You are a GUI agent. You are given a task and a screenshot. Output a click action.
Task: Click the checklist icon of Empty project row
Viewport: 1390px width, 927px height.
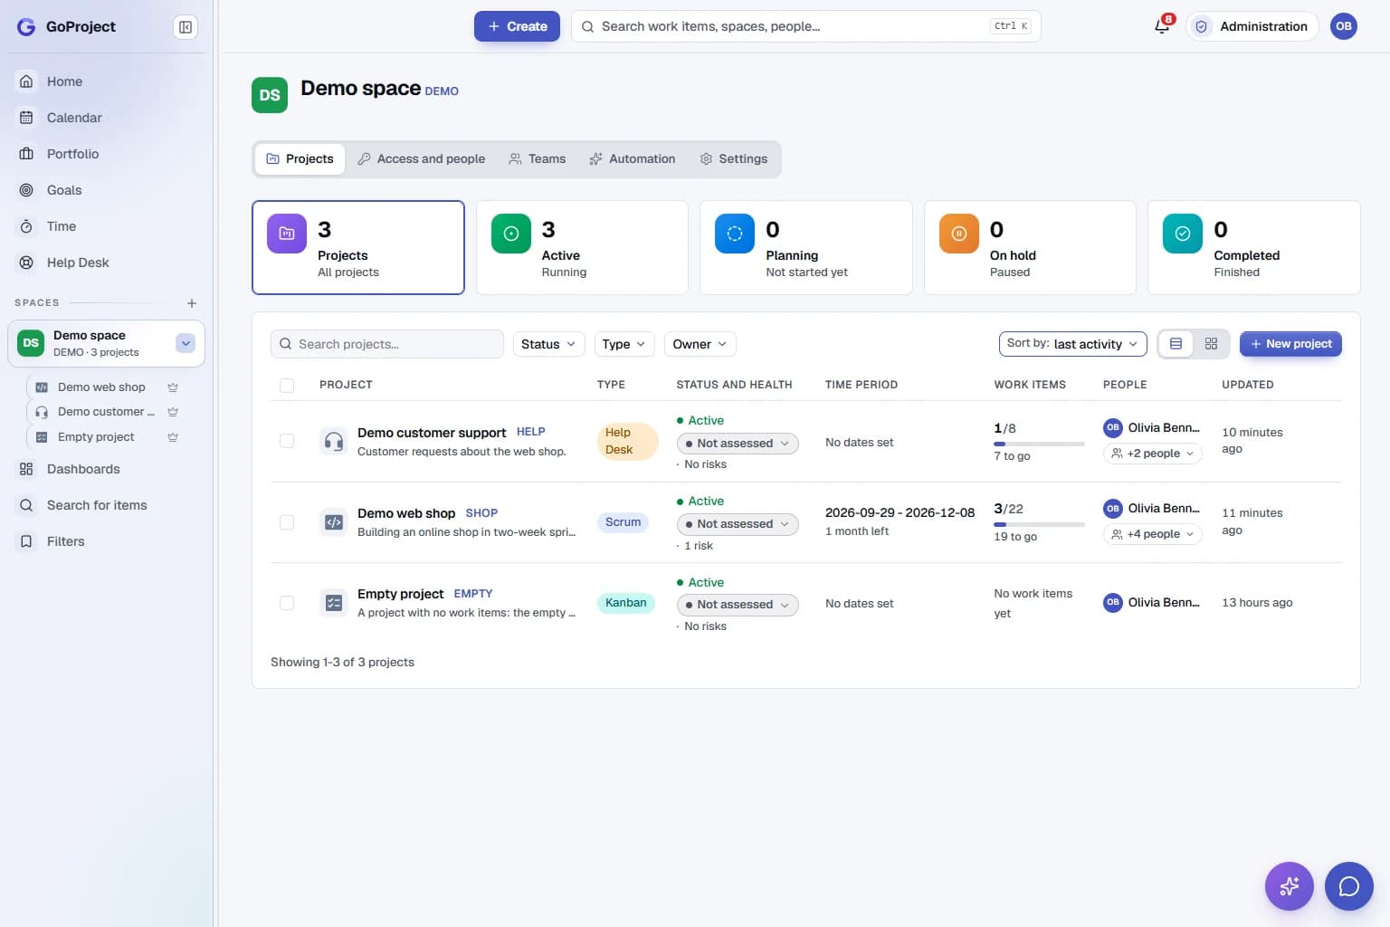(334, 603)
